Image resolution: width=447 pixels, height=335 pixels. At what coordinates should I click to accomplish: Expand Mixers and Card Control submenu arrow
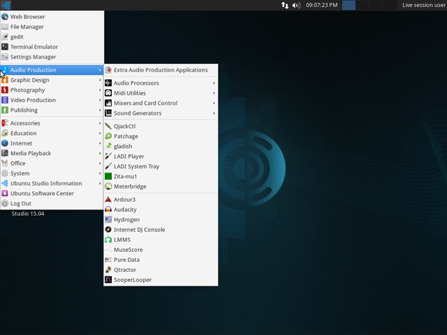(x=213, y=103)
